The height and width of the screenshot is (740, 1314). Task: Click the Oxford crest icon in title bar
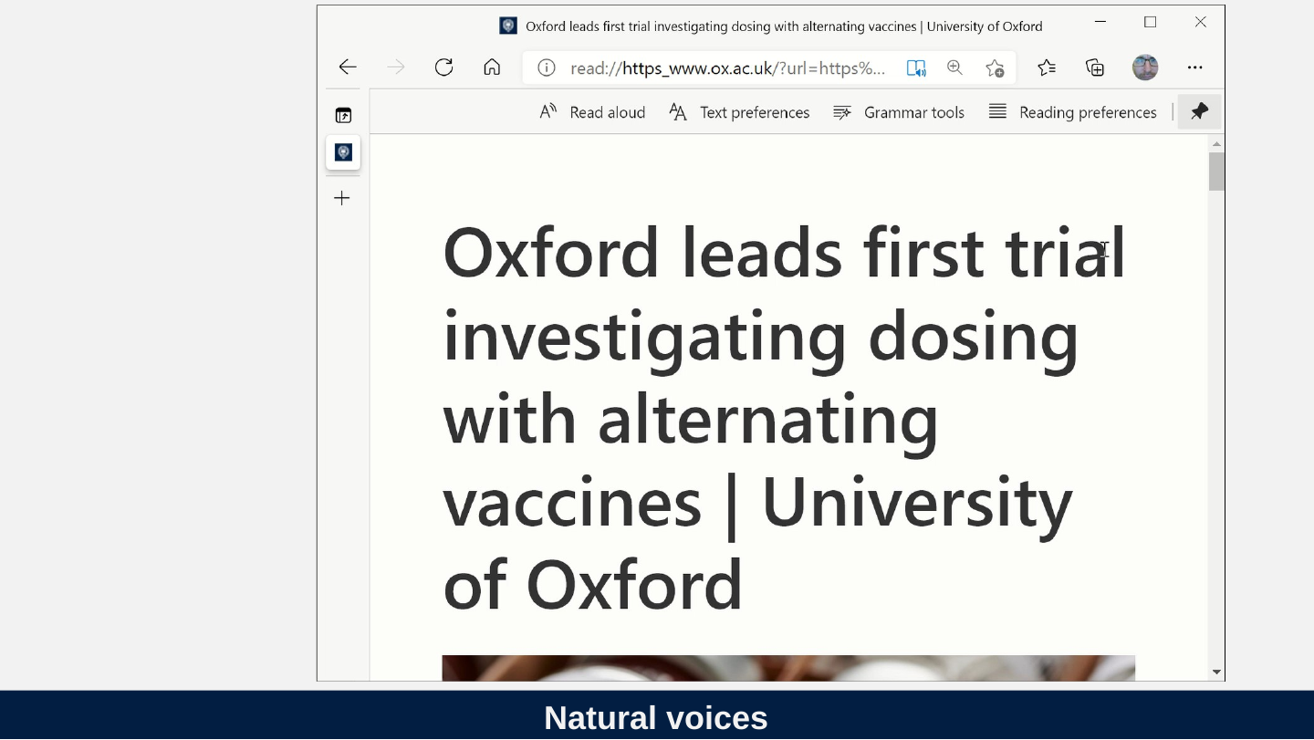(x=508, y=26)
